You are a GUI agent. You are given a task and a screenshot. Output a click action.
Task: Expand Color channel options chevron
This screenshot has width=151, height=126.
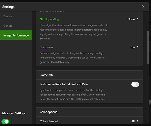tap(138, 121)
